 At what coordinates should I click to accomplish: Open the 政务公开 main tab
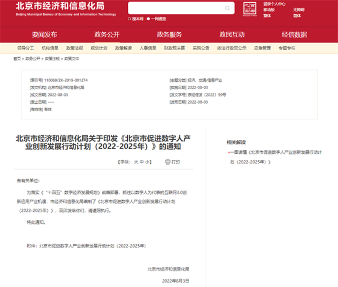coord(107,35)
